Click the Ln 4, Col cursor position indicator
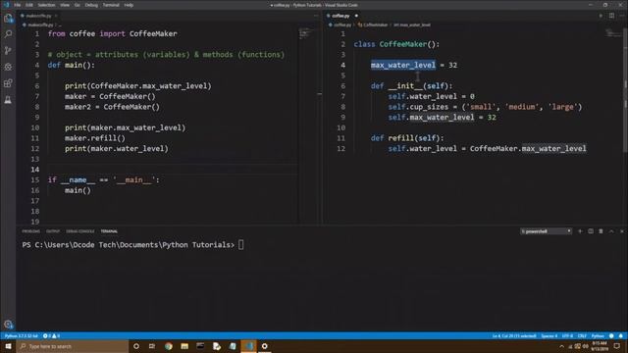 click(514, 335)
